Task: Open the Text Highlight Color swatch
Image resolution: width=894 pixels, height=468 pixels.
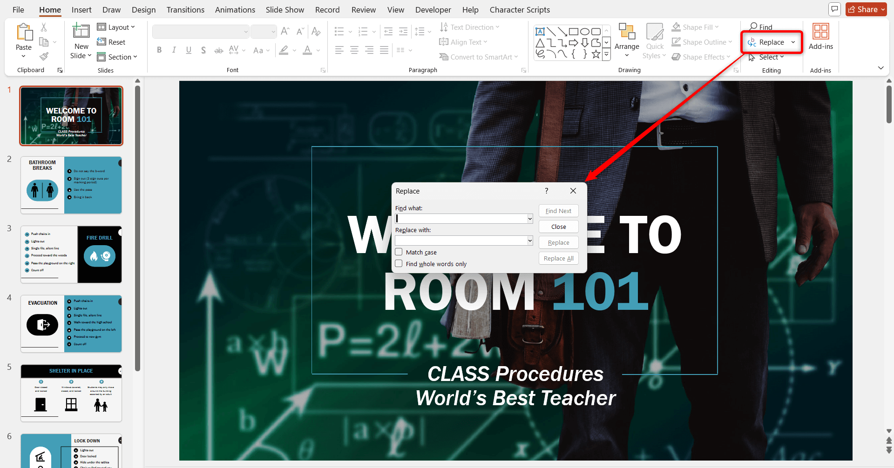Action: pos(284,50)
